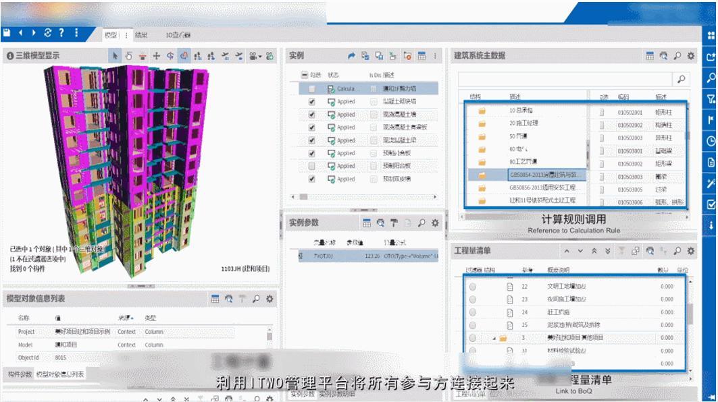Click horizontal scrollbar thumb in 实例 panel
Screen dimensions: 718x402
[x=303, y=197]
